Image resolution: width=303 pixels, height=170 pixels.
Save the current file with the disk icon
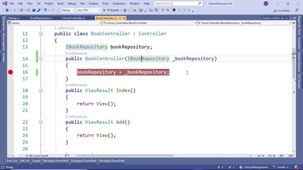coord(34,10)
